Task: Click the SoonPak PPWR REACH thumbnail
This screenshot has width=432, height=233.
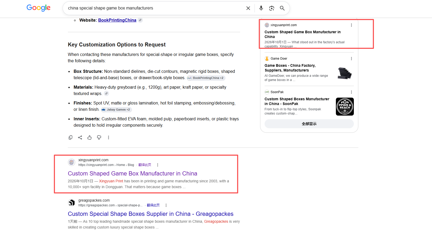Action: (x=345, y=107)
